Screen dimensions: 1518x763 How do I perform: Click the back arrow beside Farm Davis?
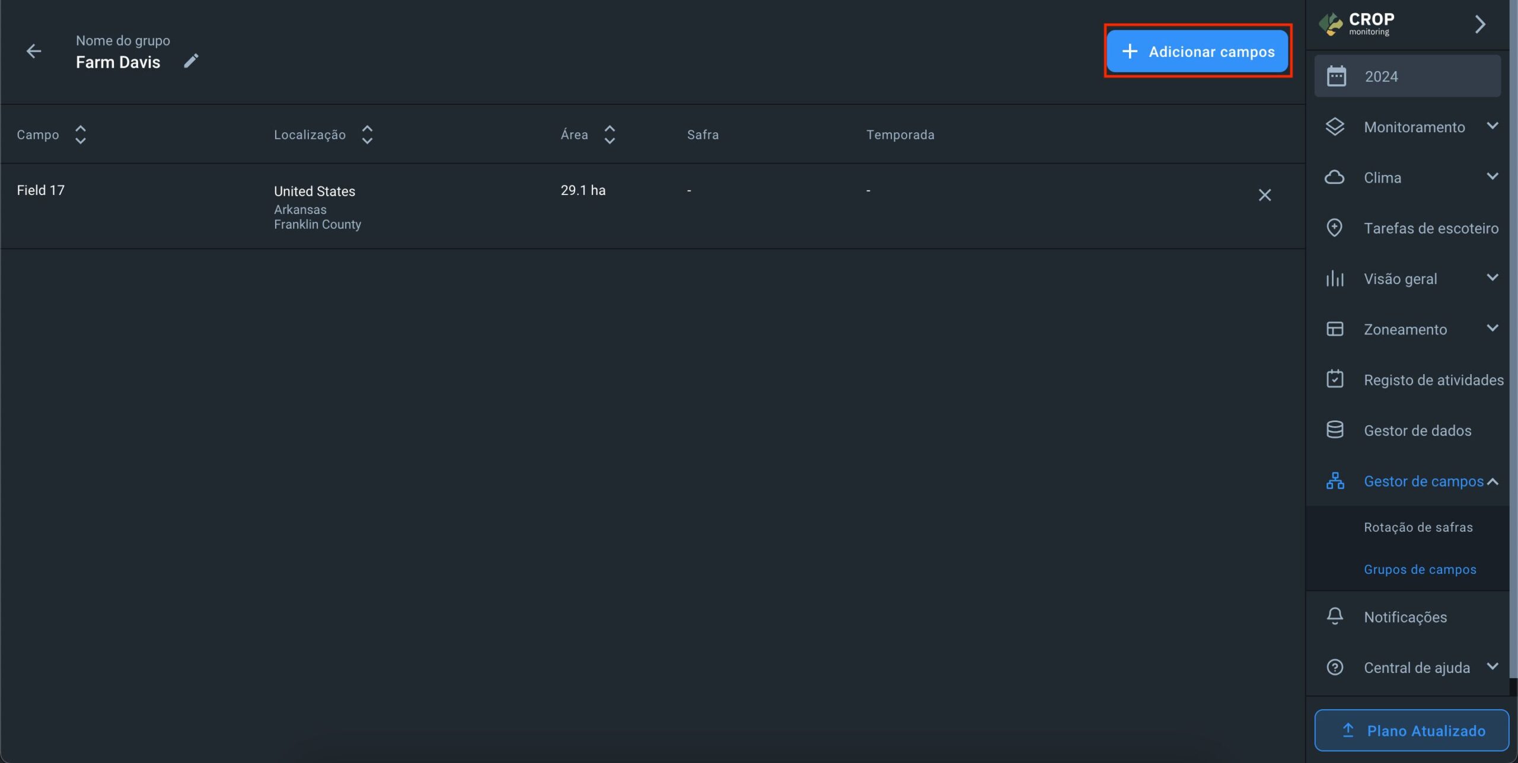(34, 52)
